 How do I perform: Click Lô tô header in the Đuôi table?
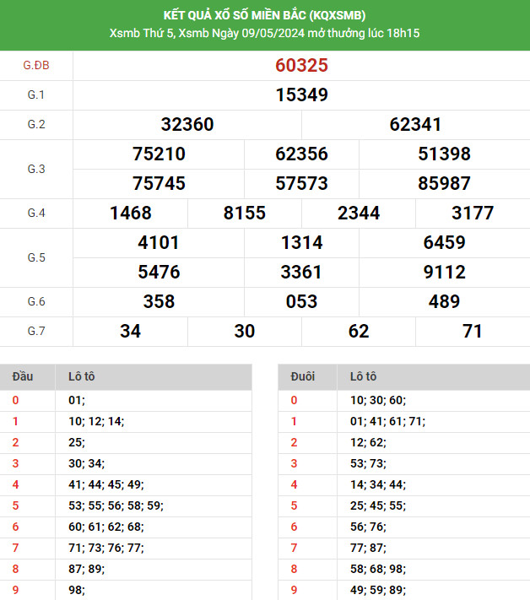(363, 376)
